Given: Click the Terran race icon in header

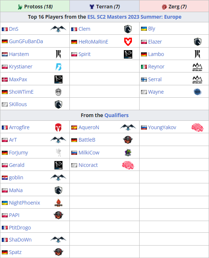Looking at the screenshot, I should tap(92, 7).
